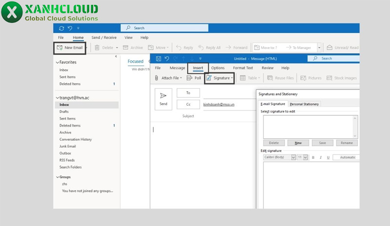Expand the Quick Steps gallery arrow

(x=319, y=47)
